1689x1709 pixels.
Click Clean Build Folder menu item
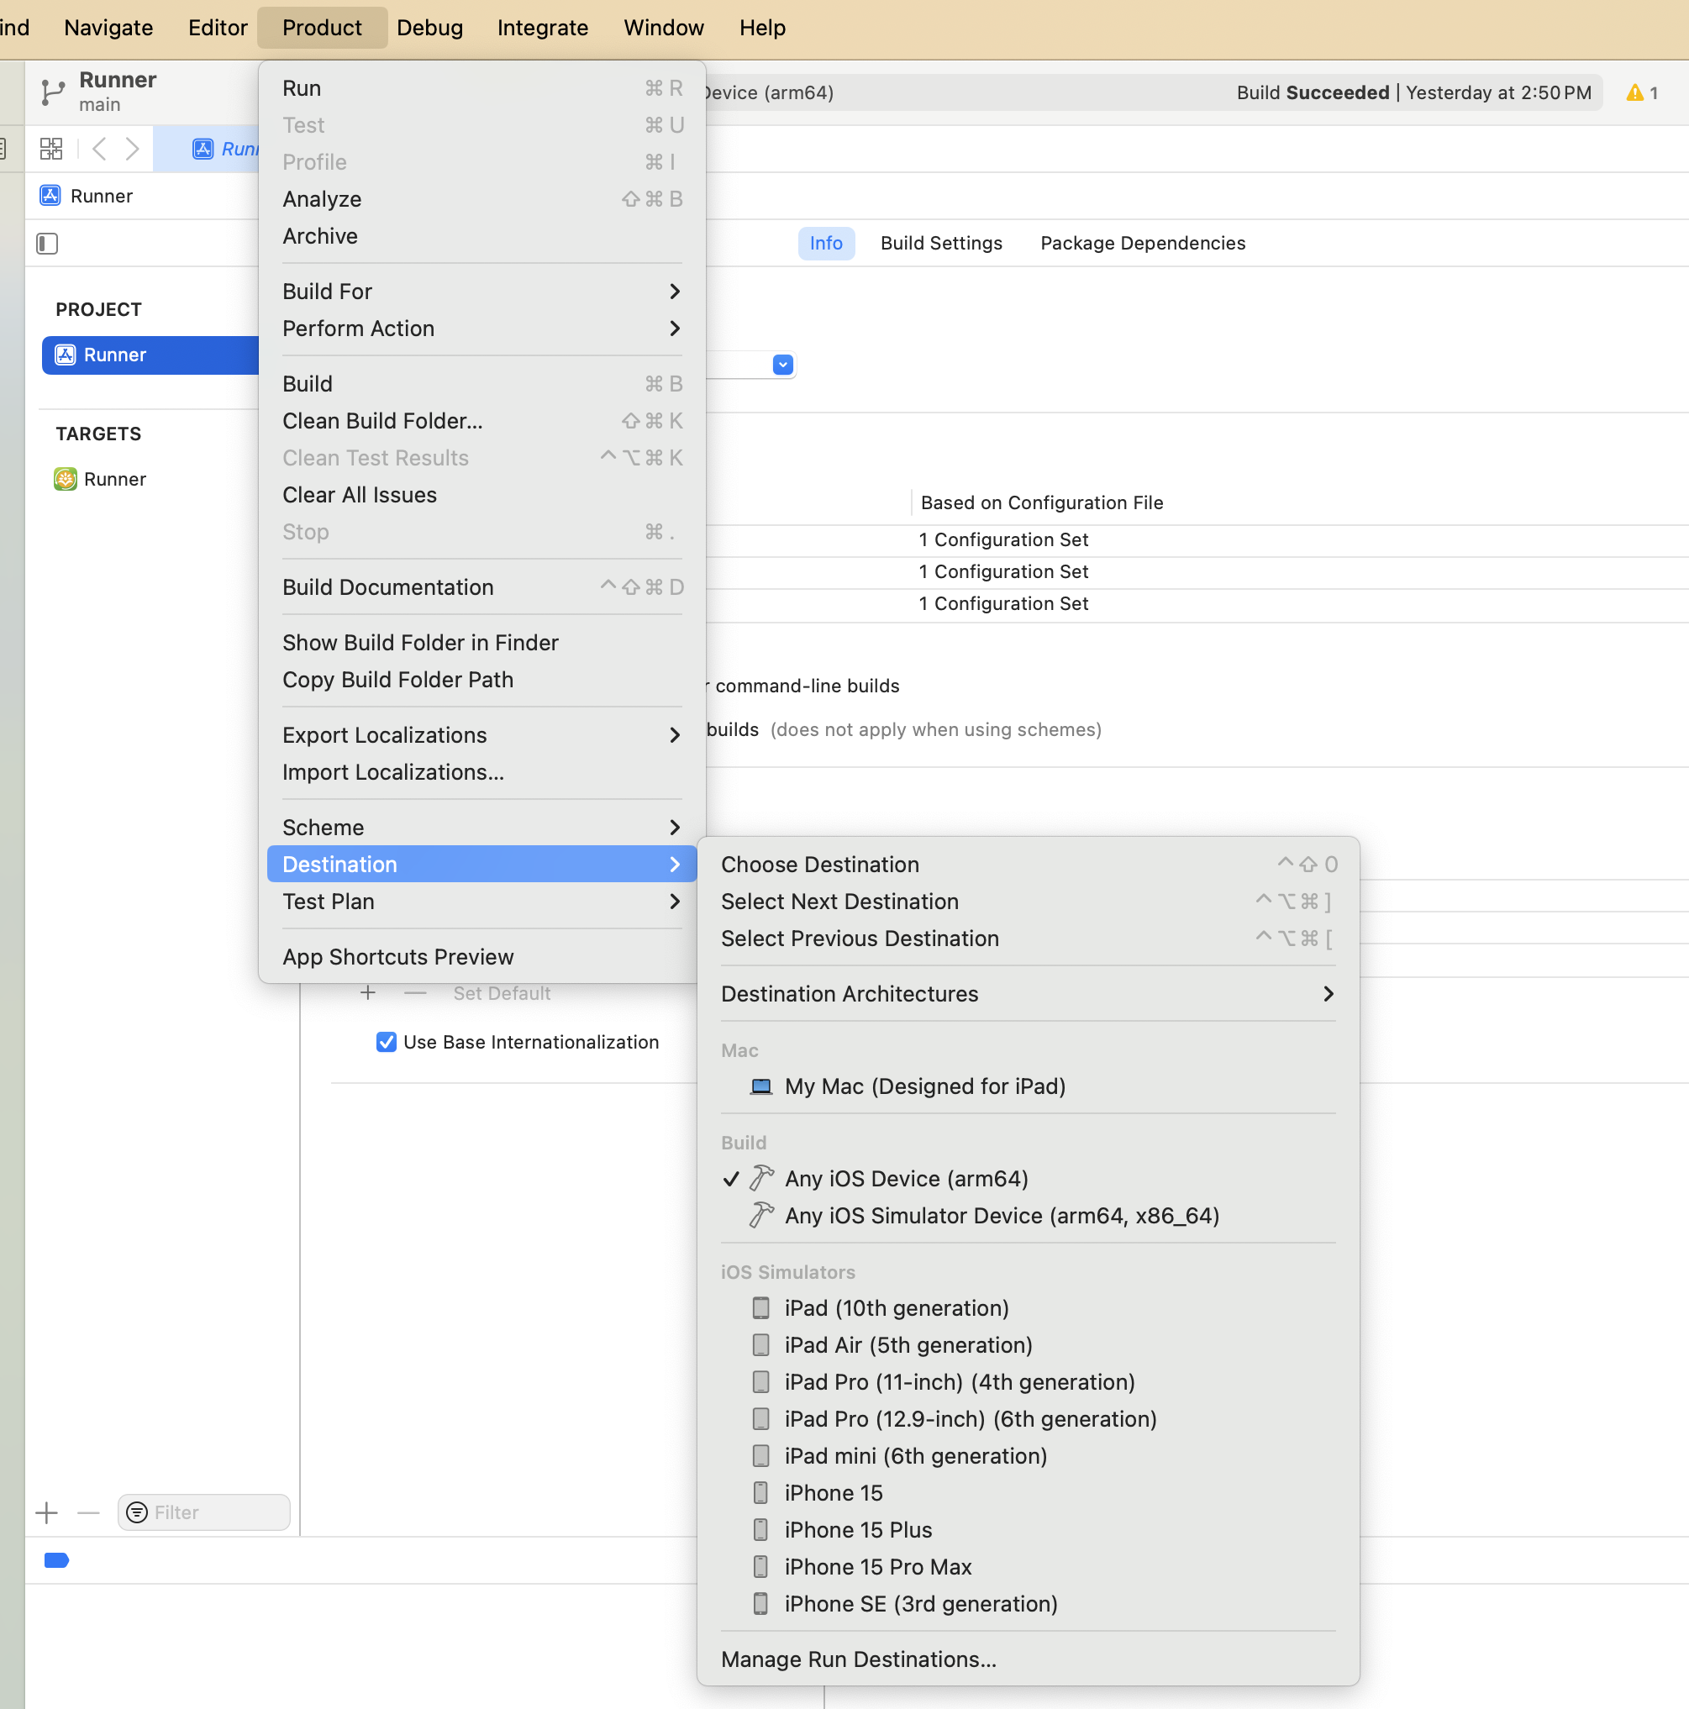[382, 421]
